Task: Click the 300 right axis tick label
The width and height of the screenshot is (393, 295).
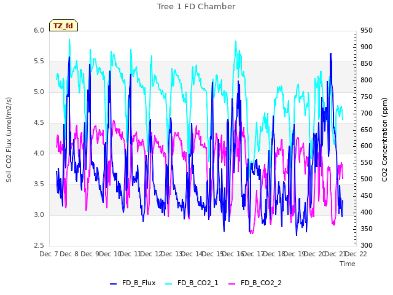Action: (x=367, y=245)
